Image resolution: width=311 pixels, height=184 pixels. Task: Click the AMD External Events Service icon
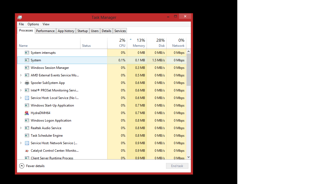pyautogui.click(x=27, y=75)
